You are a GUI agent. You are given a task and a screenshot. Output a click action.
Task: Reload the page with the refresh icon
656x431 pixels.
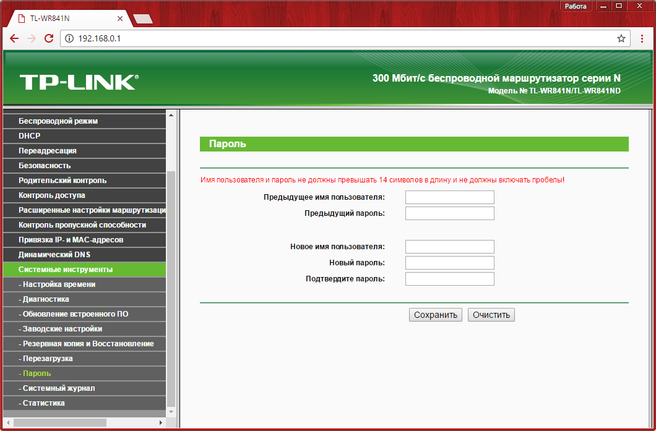(x=49, y=38)
